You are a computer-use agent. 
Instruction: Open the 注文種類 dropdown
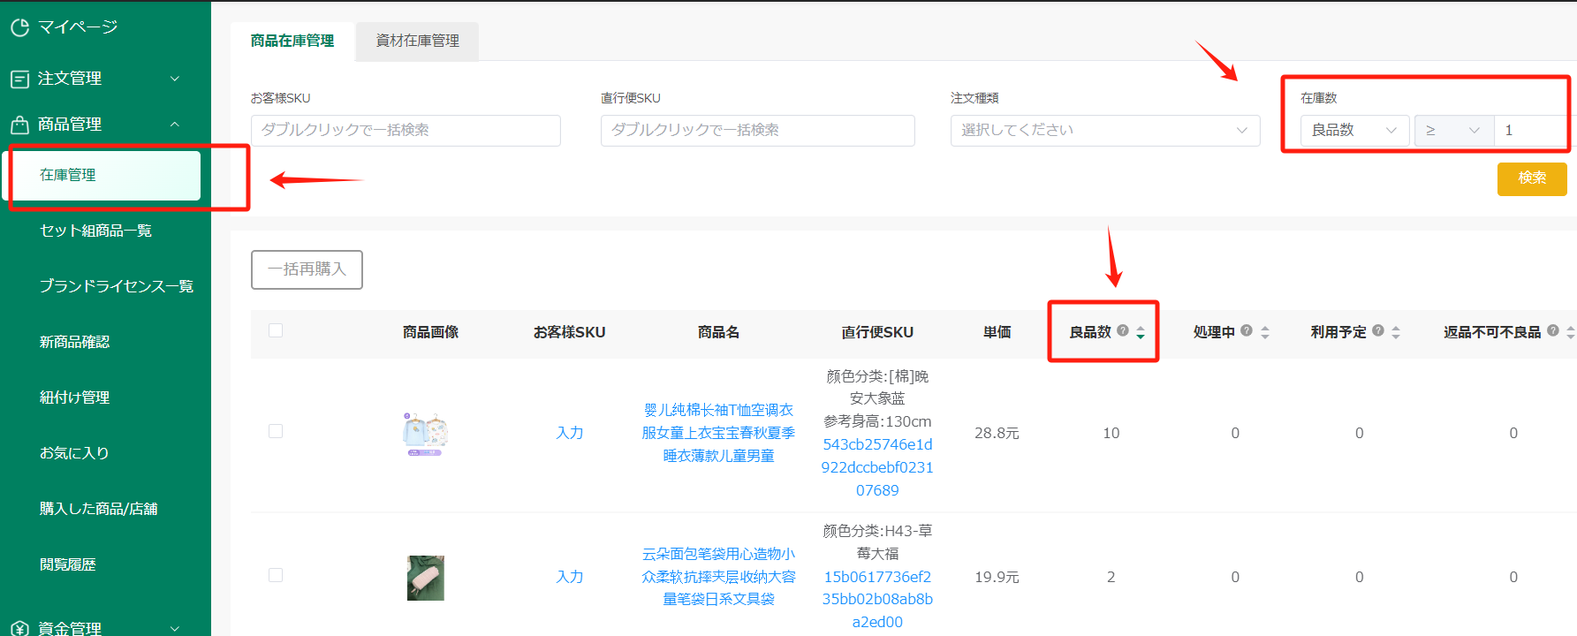[x=1104, y=131]
